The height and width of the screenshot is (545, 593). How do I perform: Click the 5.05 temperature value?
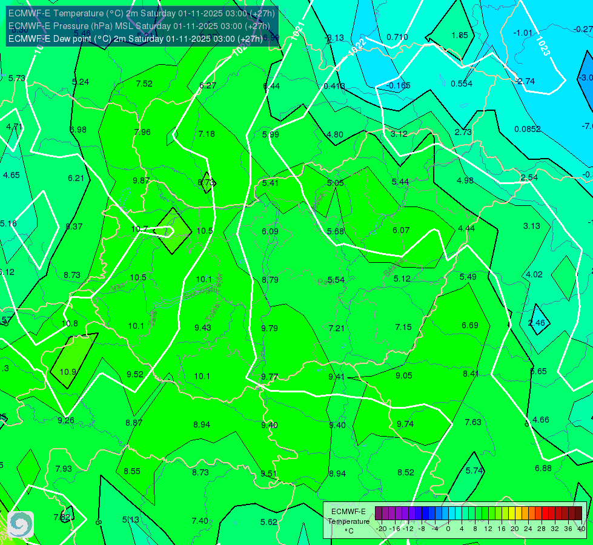pos(336,183)
